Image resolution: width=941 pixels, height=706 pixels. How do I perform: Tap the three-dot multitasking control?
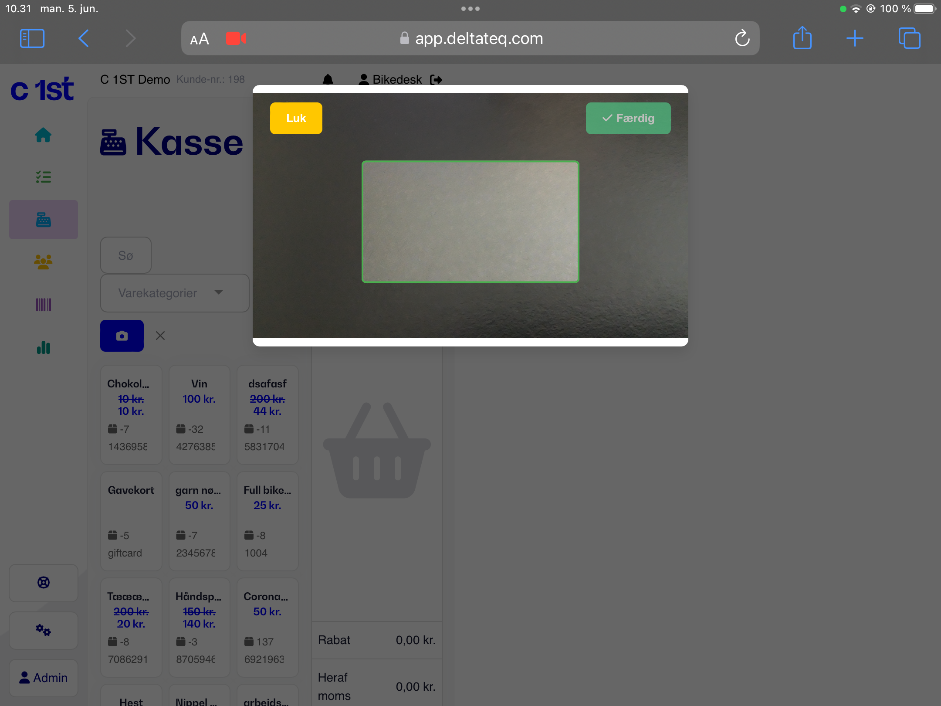click(x=470, y=9)
